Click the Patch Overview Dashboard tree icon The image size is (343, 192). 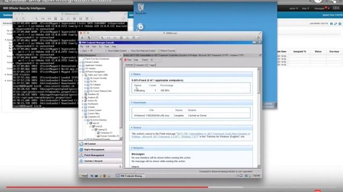coord(83,59)
